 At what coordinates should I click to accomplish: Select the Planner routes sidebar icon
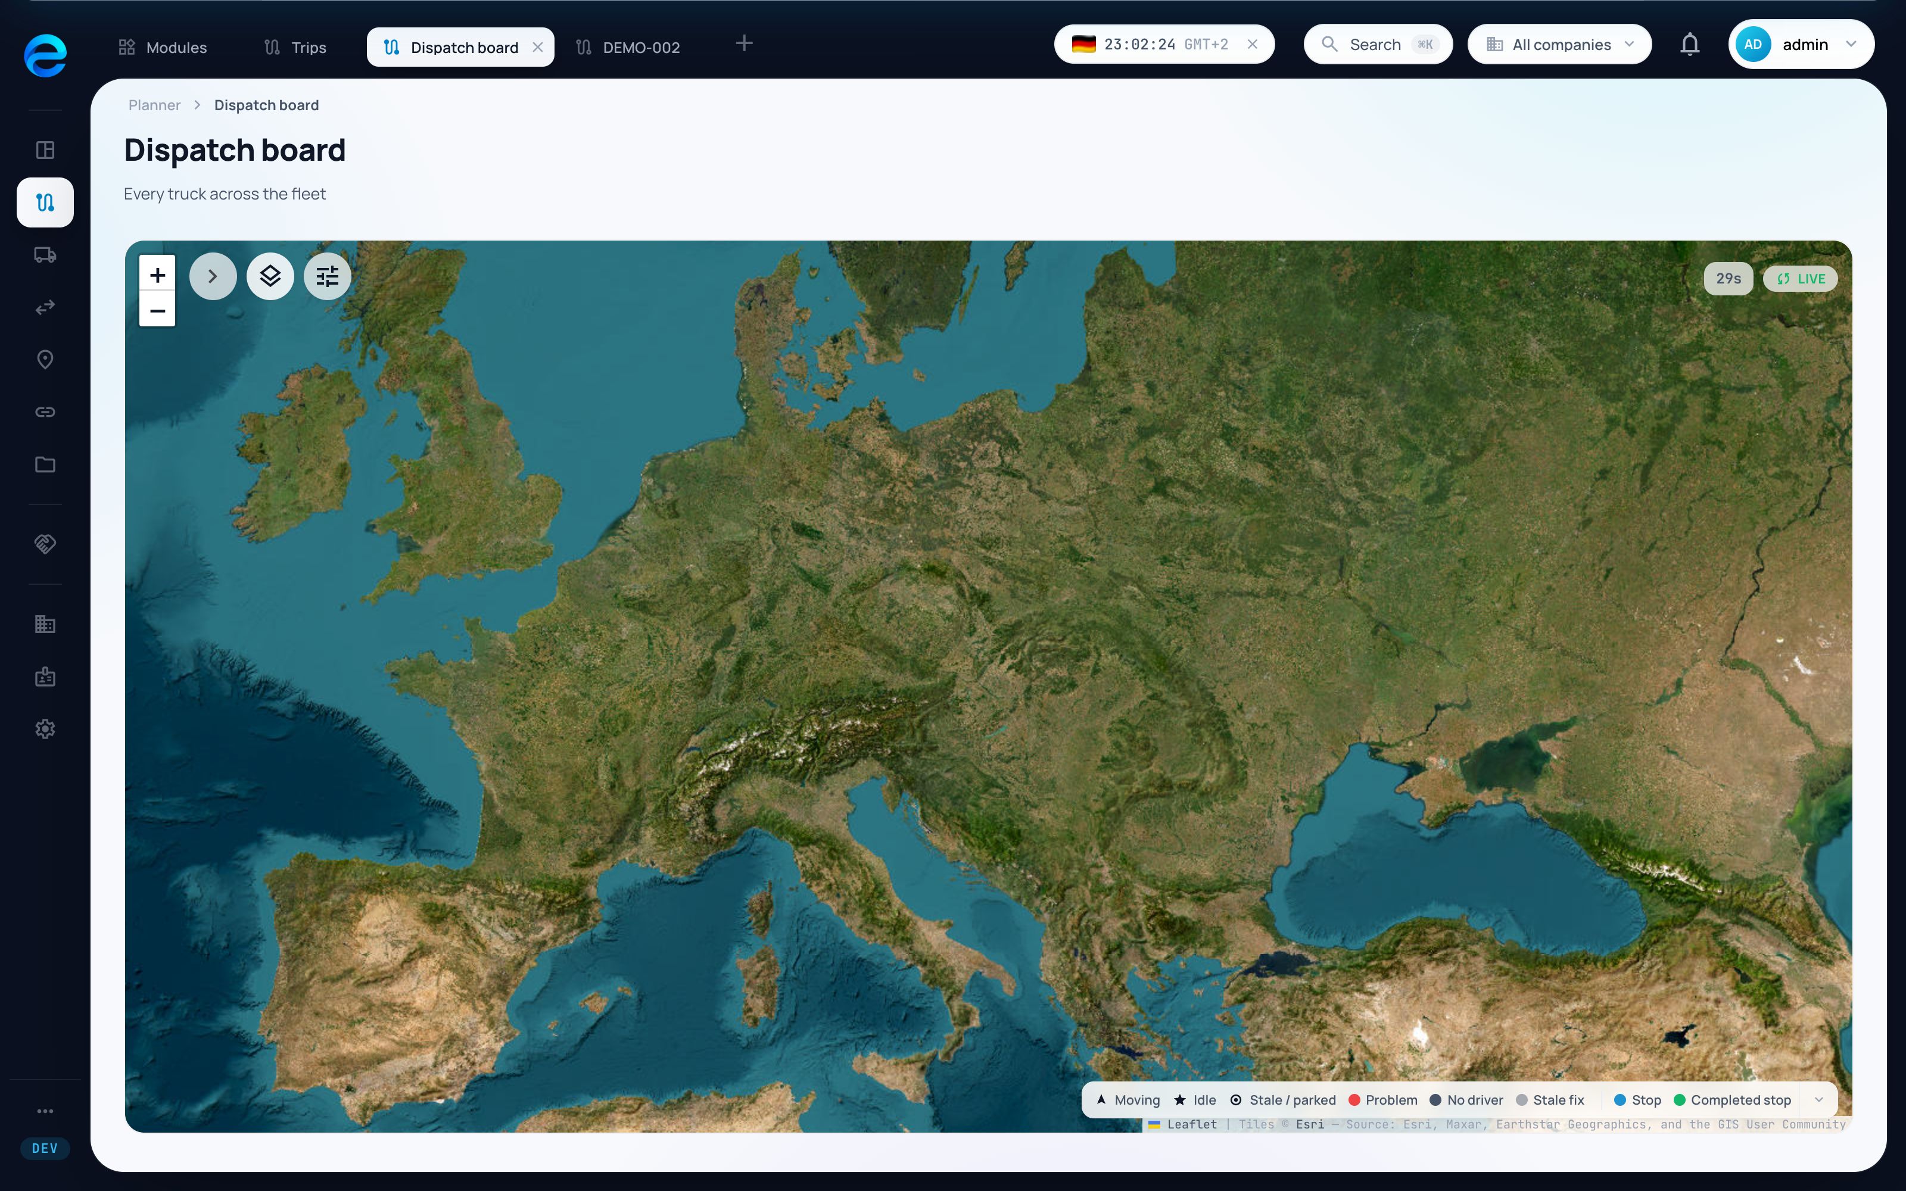[x=45, y=202]
